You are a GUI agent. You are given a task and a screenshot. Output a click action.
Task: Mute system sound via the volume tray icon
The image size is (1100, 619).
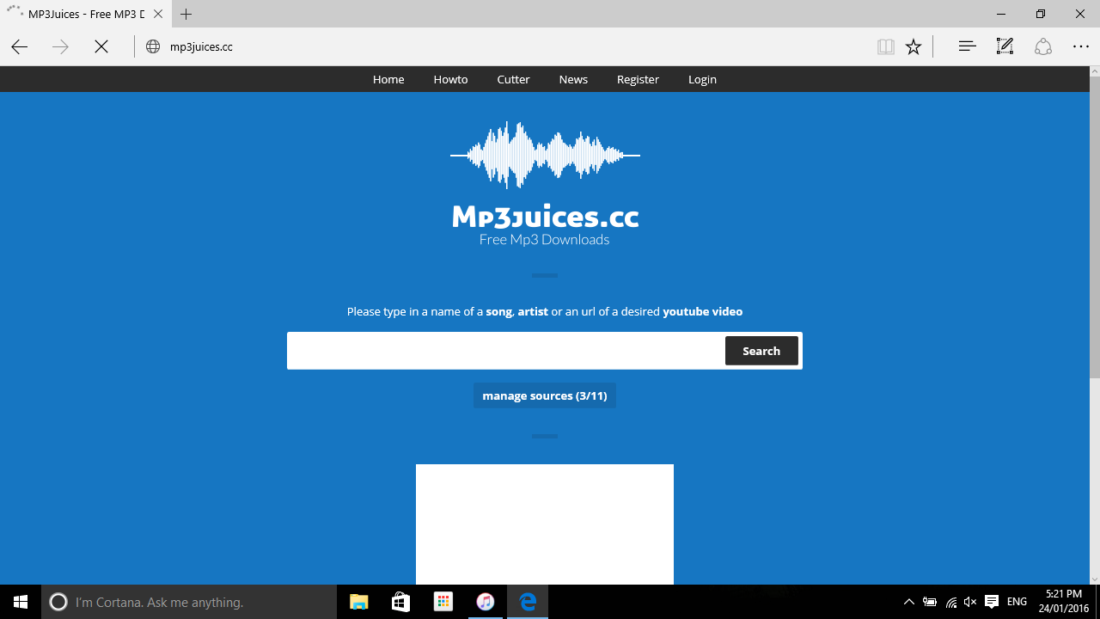[969, 602]
